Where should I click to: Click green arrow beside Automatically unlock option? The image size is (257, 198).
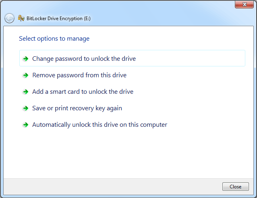click(26, 125)
